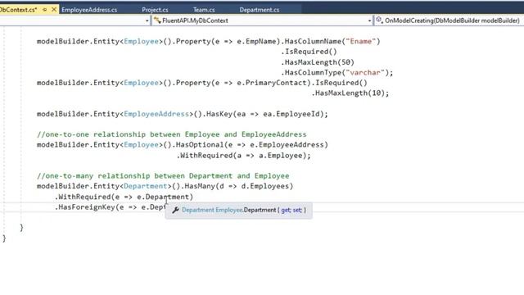Click the HasForeignKey line of code
Image resolution: width=524 pixels, height=295 pixels.
point(111,207)
